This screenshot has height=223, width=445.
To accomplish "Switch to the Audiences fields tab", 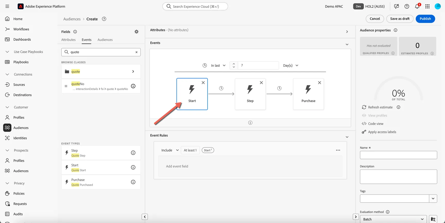I will tap(105, 40).
